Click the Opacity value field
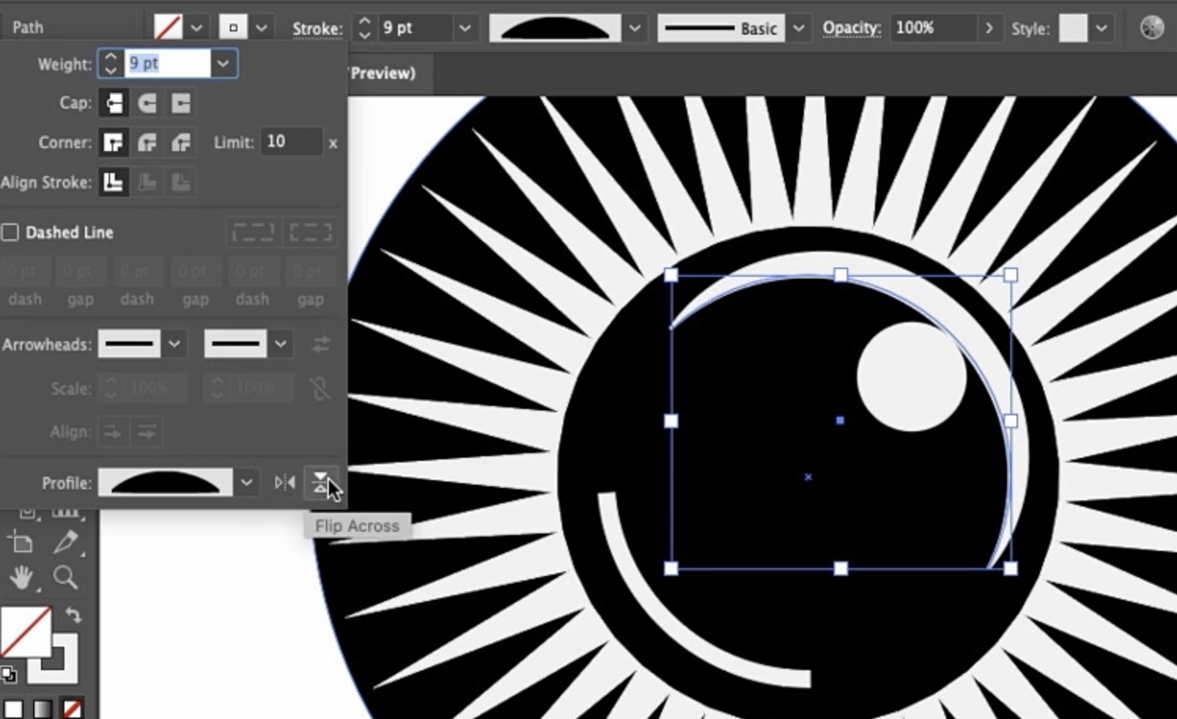Viewport: 1177px width, 719px height. [x=934, y=28]
